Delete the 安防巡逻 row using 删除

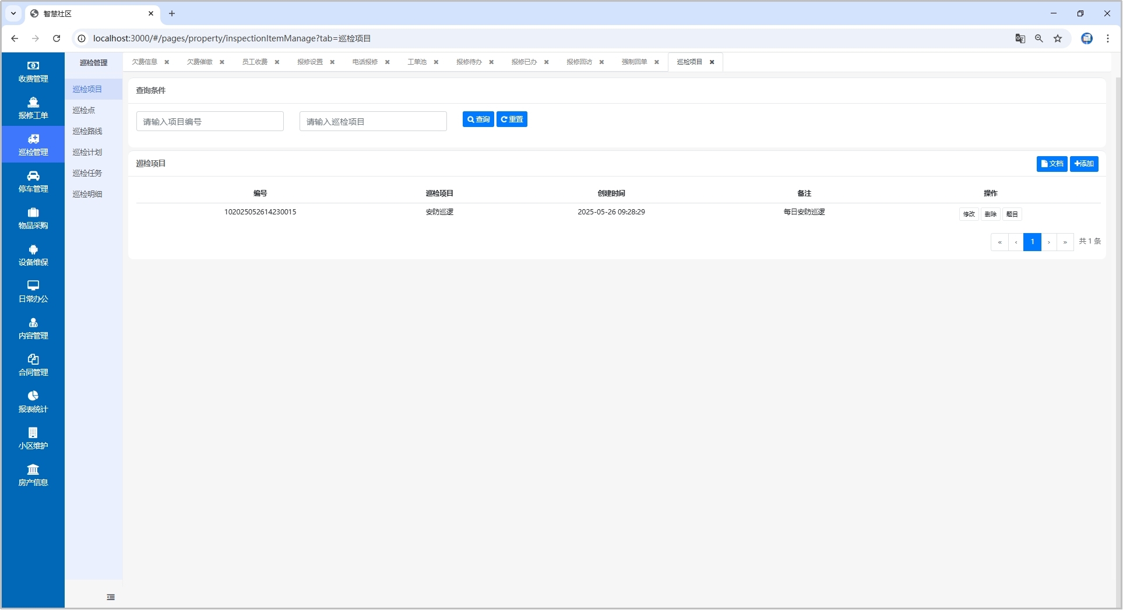click(x=990, y=214)
